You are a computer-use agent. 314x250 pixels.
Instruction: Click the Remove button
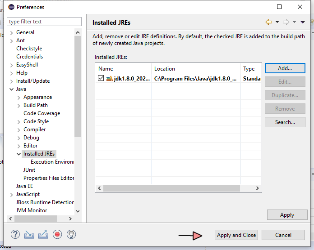[285, 108]
